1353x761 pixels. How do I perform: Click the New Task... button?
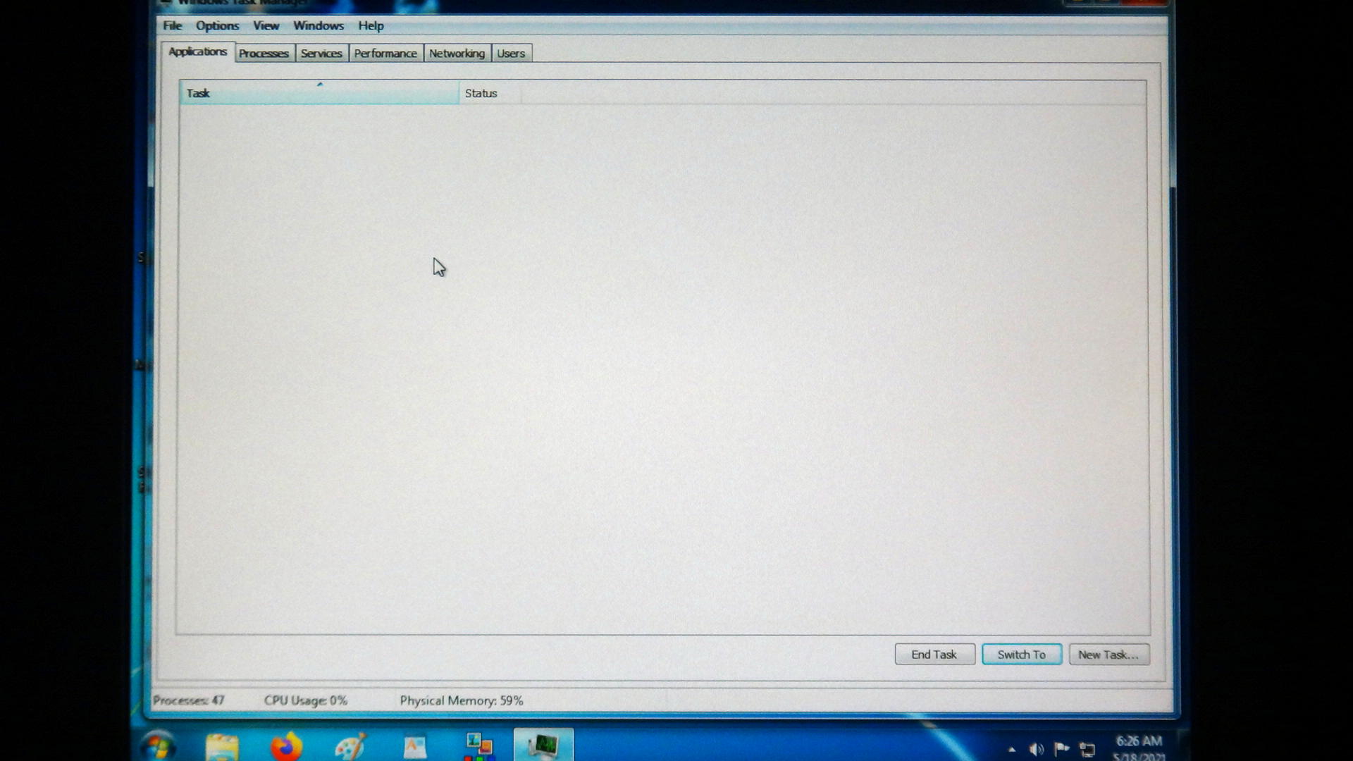[1108, 655]
